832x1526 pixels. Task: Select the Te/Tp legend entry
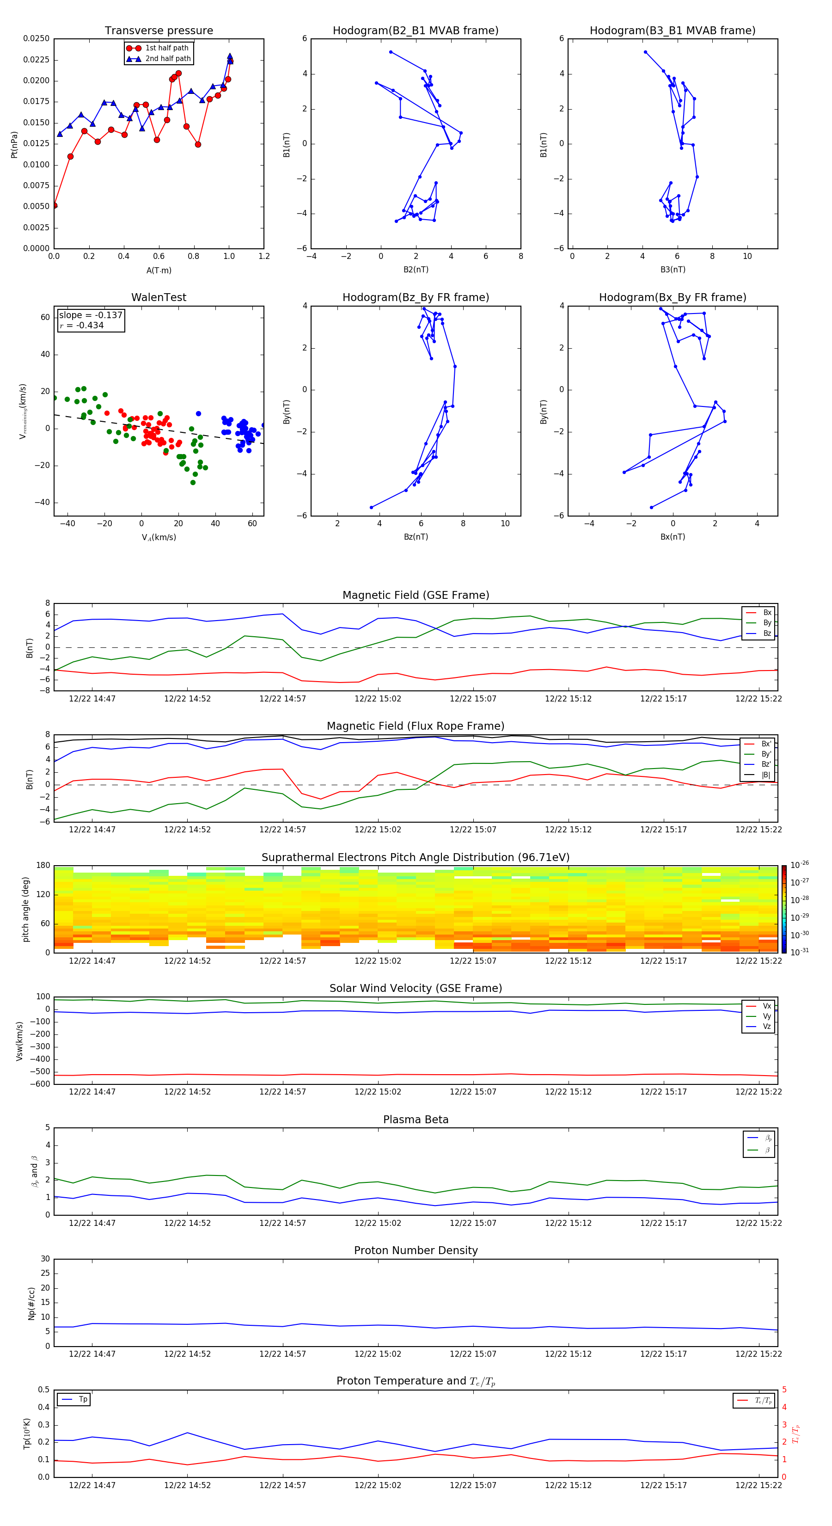click(755, 1400)
